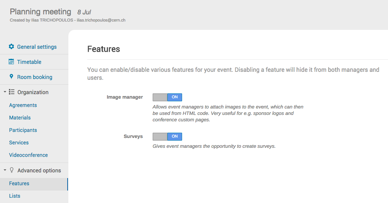Open Materials under Organization
388x203 pixels.
tap(20, 118)
